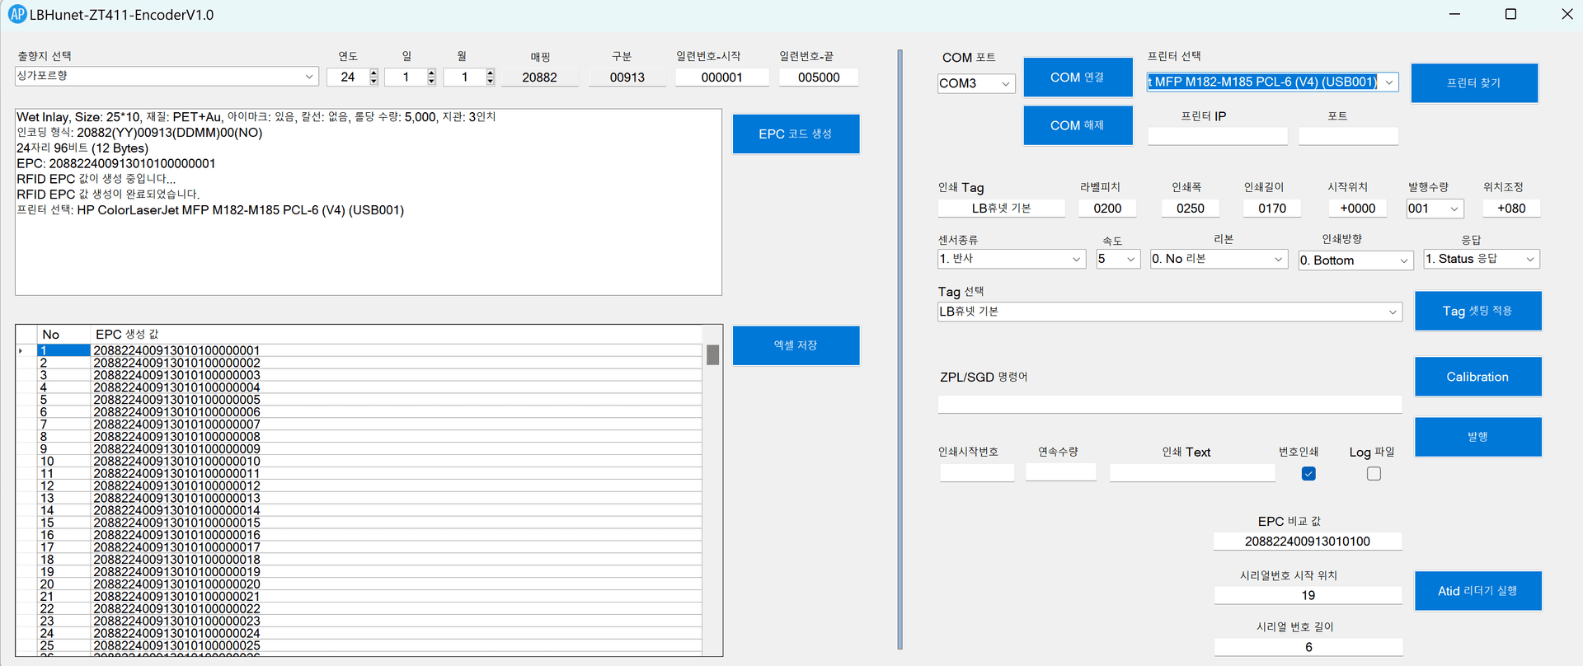This screenshot has width=1583, height=666.
Task: Click the 프린터 찾기 button
Action: tap(1473, 83)
